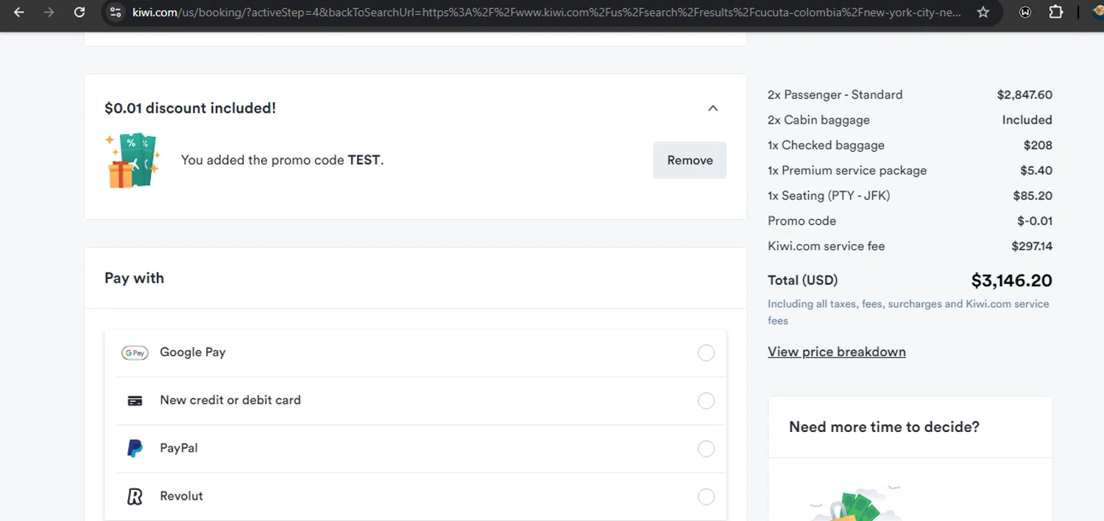The height and width of the screenshot is (521, 1104).
Task: Click the credit card icon
Action: (135, 401)
